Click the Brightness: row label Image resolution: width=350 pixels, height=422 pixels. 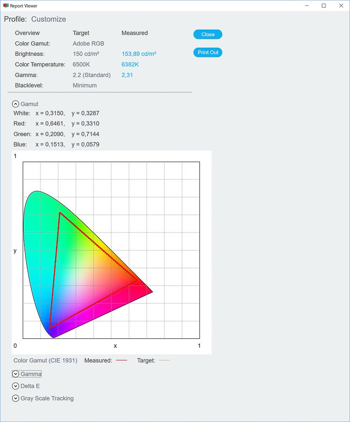pyautogui.click(x=30, y=54)
